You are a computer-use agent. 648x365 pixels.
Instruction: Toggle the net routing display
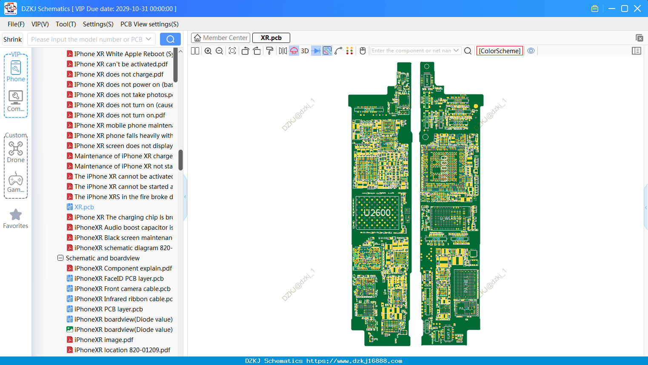point(327,51)
